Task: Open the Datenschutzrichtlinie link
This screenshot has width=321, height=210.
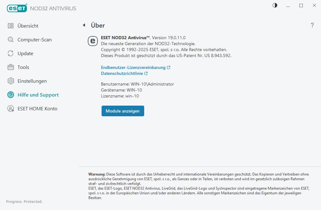Action: [x=122, y=73]
